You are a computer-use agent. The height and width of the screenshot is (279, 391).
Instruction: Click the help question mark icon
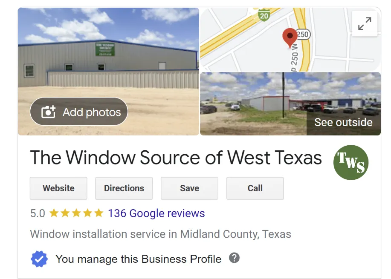[235, 258]
